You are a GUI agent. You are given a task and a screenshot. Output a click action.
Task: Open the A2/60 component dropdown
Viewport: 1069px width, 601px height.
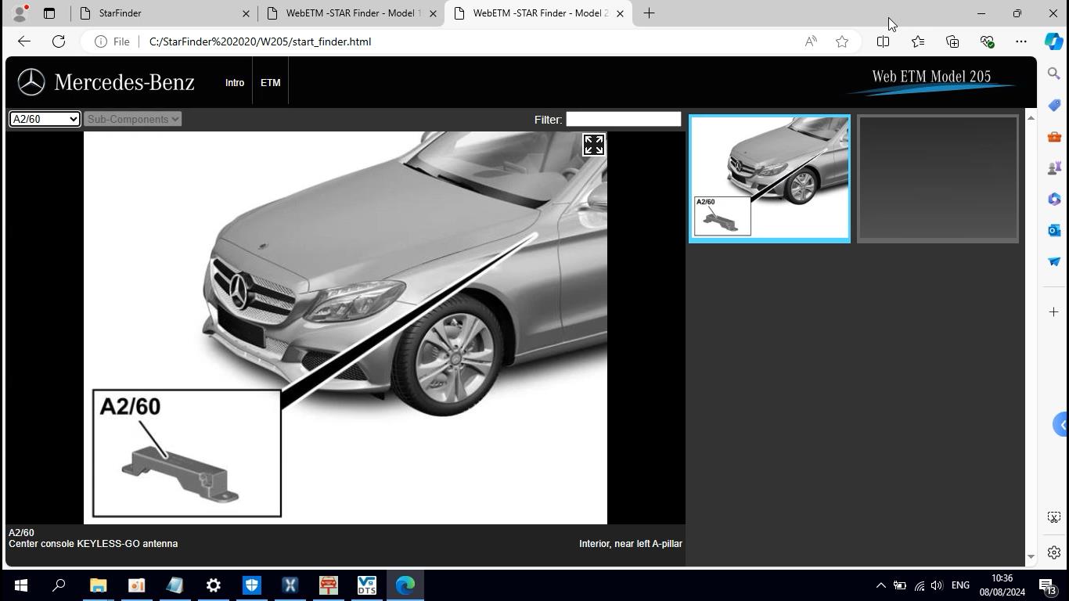(x=45, y=119)
